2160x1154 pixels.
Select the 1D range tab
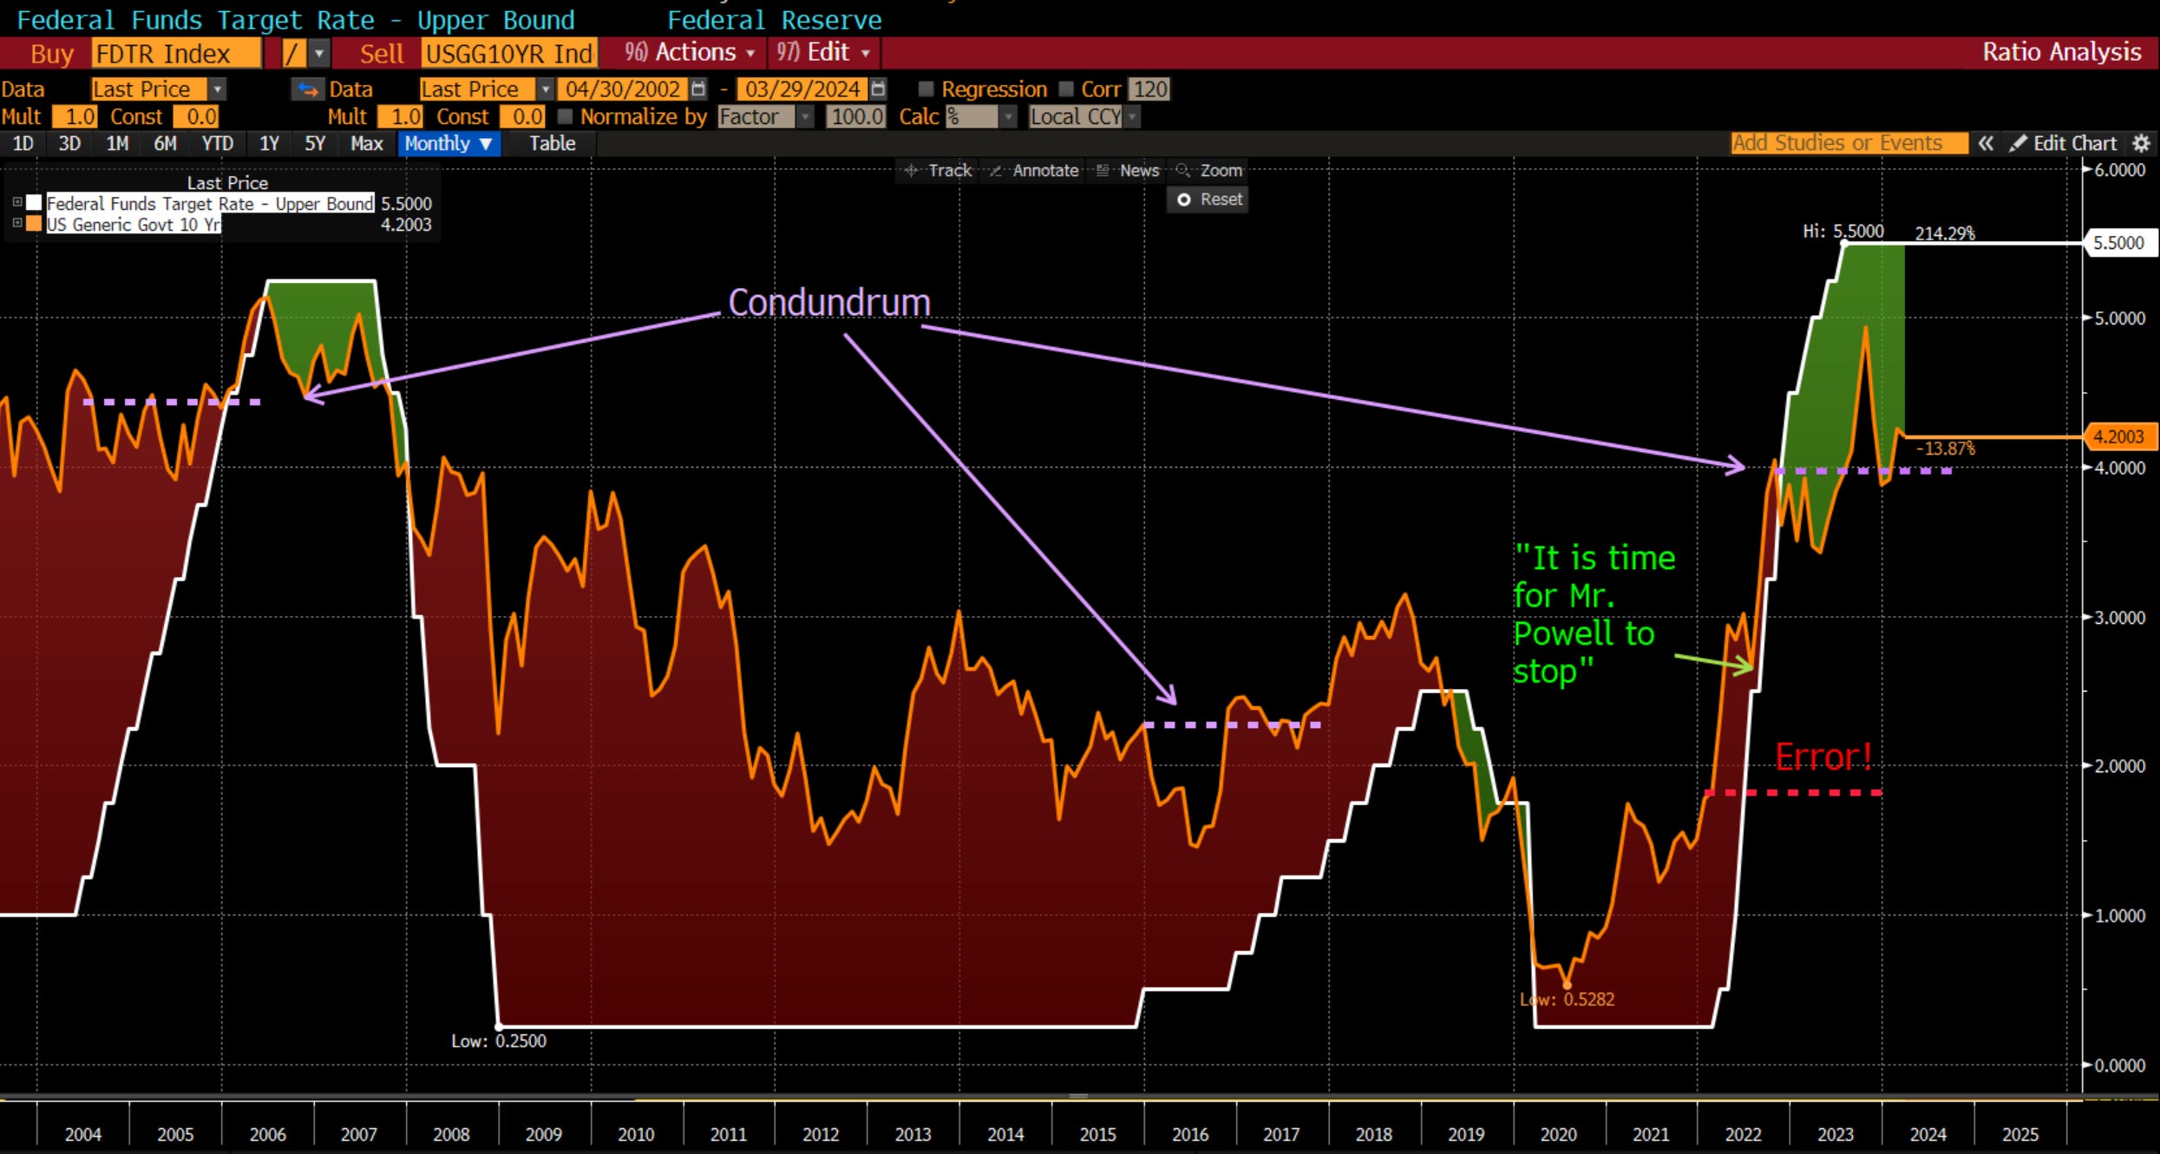tap(23, 144)
